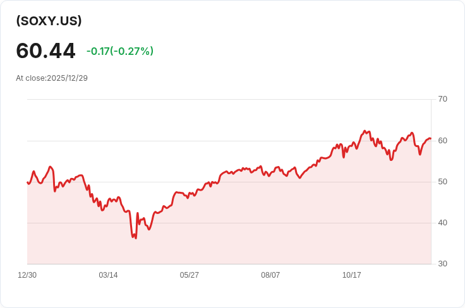The width and height of the screenshot is (465, 308).
Task: Select the rightmost end of the price line
Action: click(430, 139)
